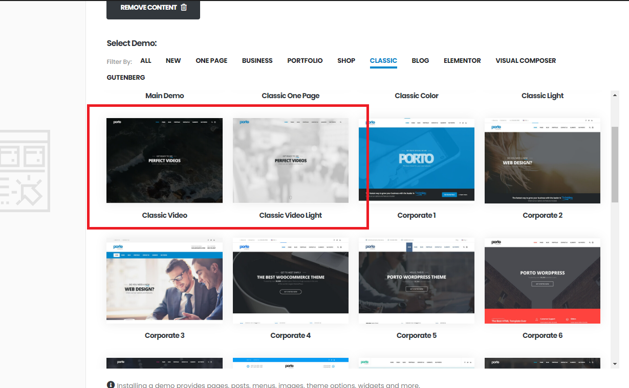The image size is (629, 388).
Task: Click the demo list scrollbar thumb
Action: [x=615, y=165]
